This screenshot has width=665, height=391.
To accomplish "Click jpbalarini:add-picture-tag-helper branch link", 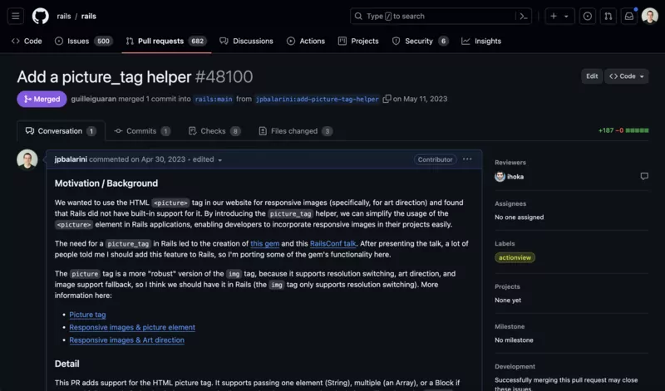I will [x=318, y=99].
